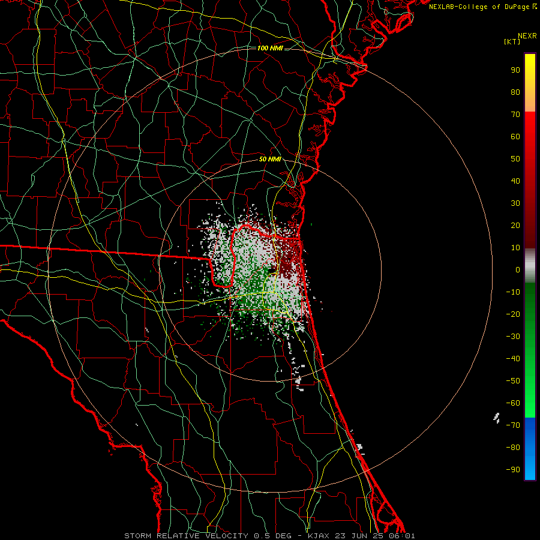Click the positive 60 scale value

click(515, 136)
